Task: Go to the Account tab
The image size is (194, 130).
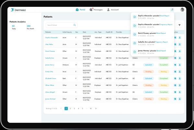Action: 113,10
